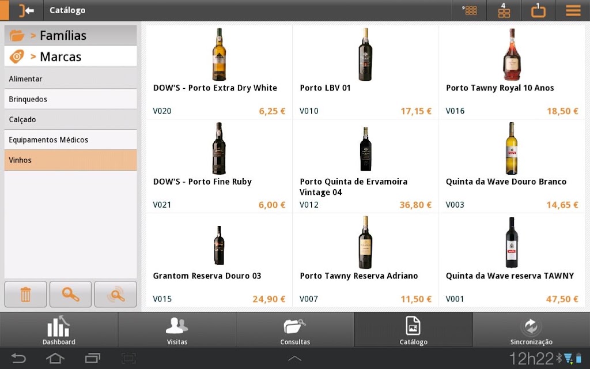Click the title 'Grantom Reserva Douro 03'
This screenshot has width=590, height=369.
coord(207,276)
